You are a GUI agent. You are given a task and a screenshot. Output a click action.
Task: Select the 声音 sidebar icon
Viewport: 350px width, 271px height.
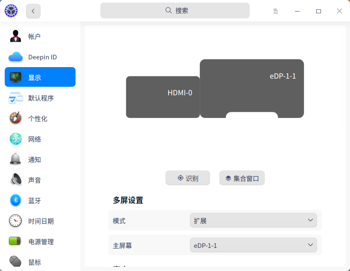(x=15, y=180)
